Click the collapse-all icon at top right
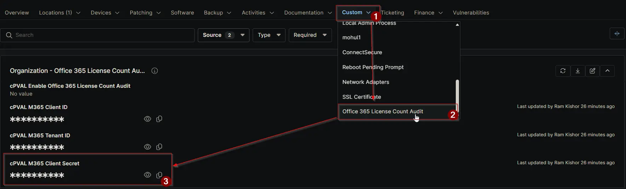This screenshot has width=626, height=189. point(617,34)
